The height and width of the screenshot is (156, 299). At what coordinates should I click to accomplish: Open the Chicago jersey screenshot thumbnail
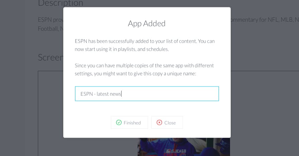click(183, 147)
